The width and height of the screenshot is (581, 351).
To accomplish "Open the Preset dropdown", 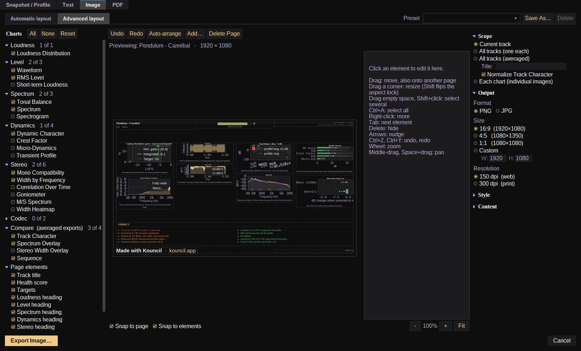I will click(x=471, y=18).
